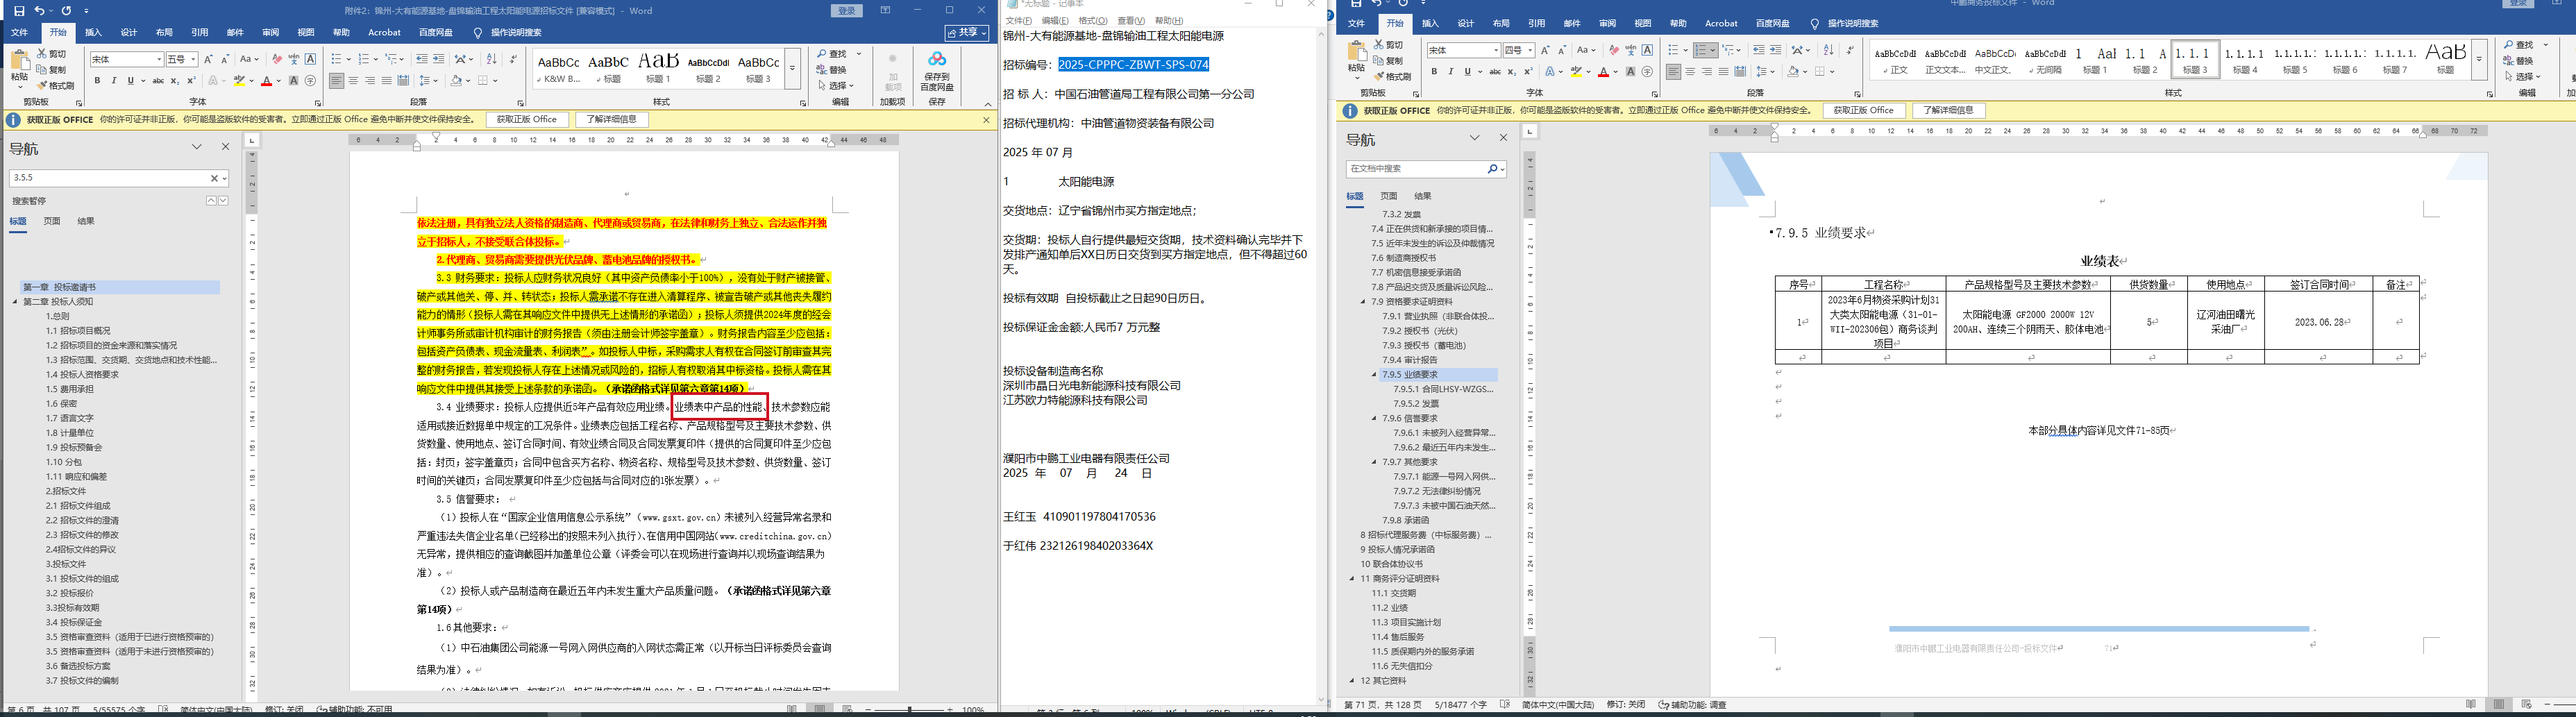Increase font size in left Word ribbon
The image size is (2576, 717).
pyautogui.click(x=209, y=60)
